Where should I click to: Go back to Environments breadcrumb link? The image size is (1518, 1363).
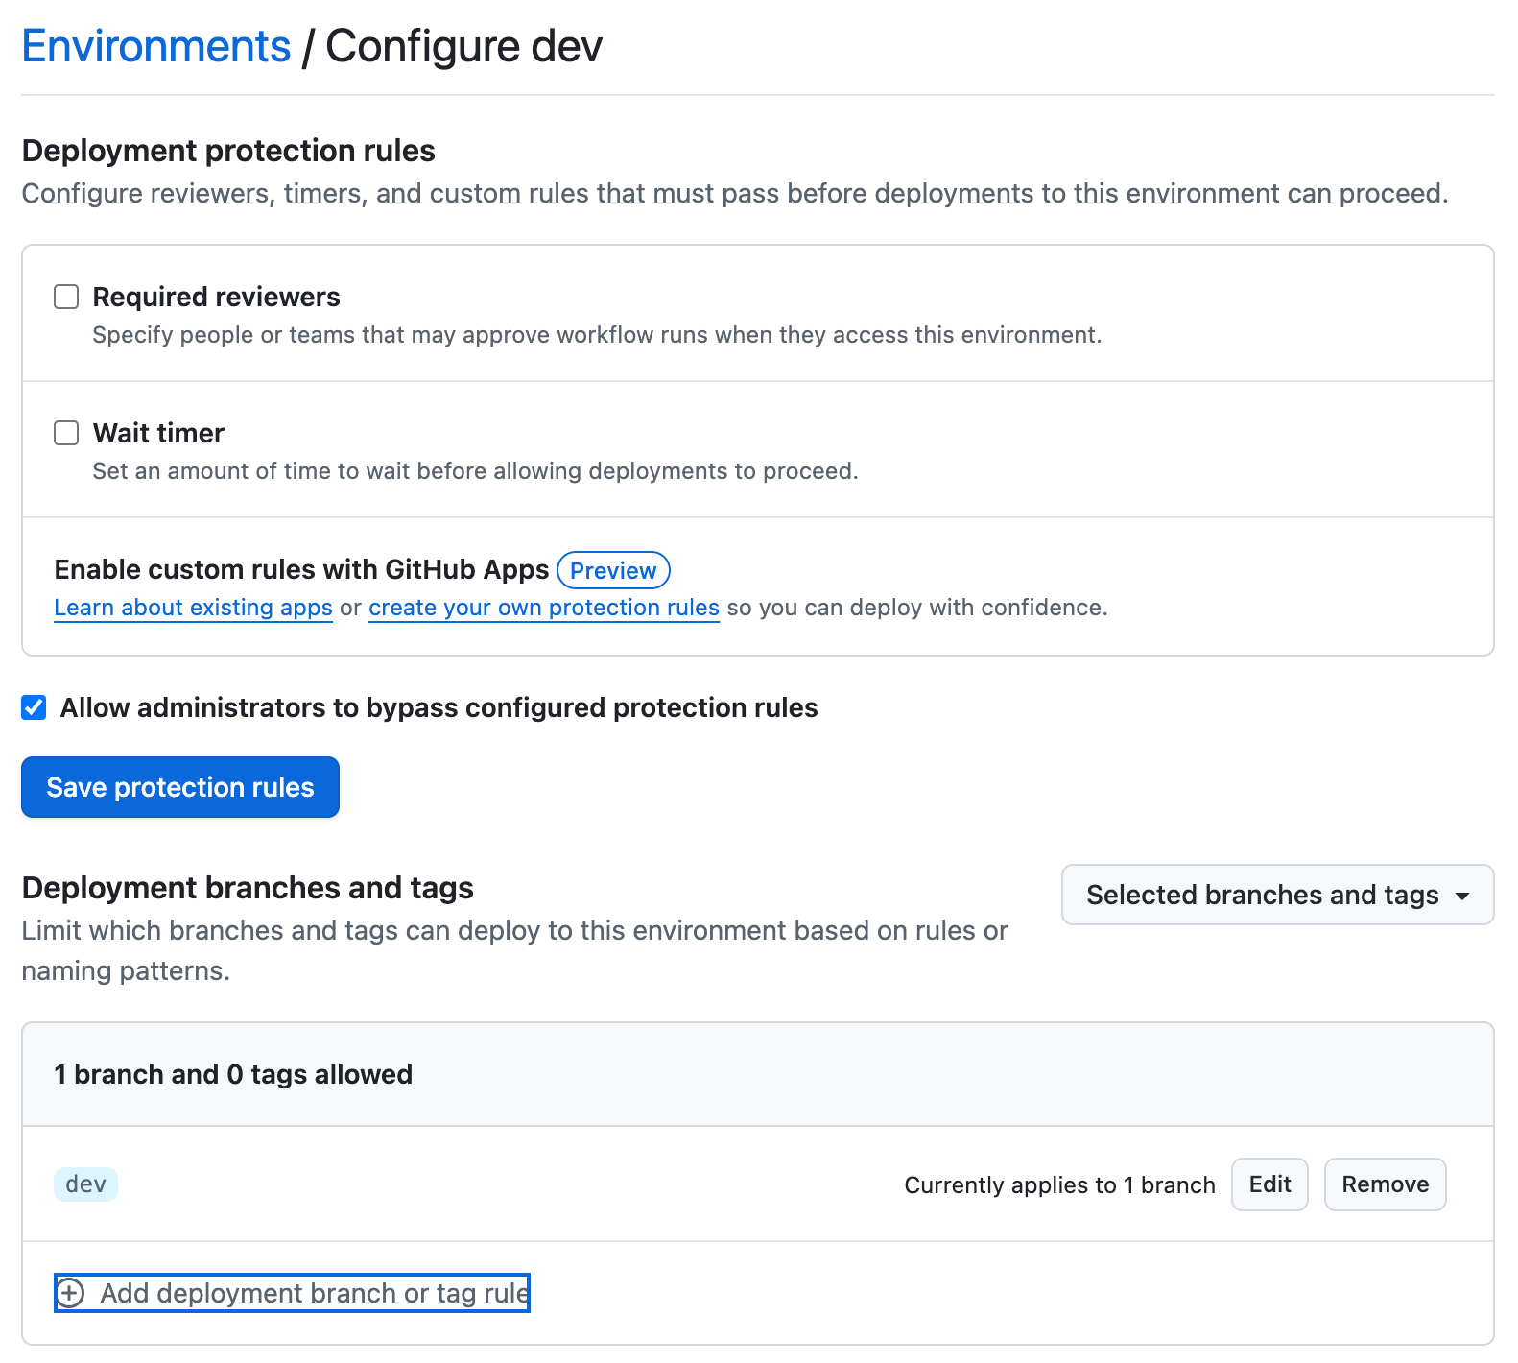pyautogui.click(x=155, y=46)
